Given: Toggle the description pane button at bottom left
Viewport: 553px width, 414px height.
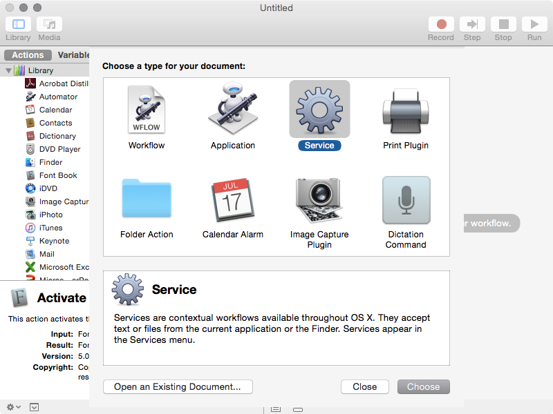Looking at the screenshot, I should [35, 407].
